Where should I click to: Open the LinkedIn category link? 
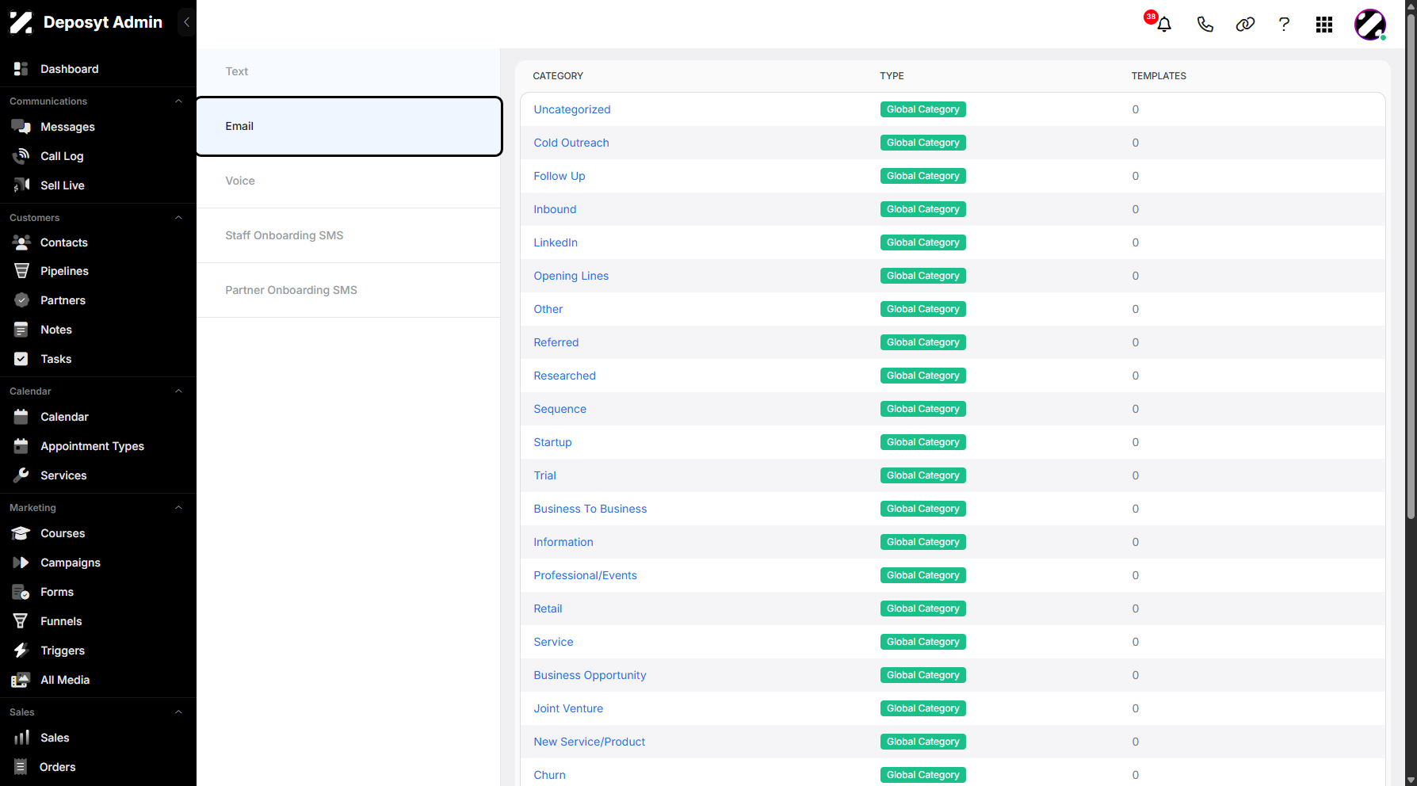pos(556,242)
